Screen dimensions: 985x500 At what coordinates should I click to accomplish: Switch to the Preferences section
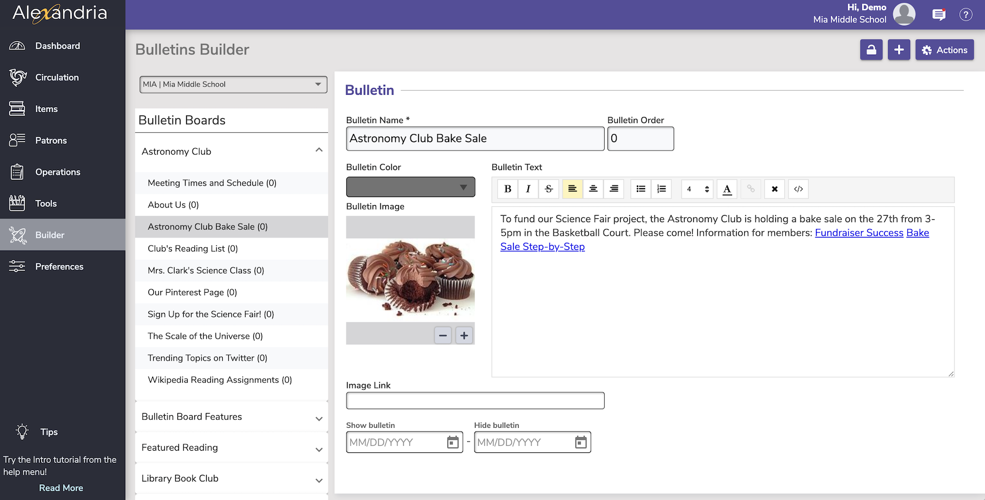[x=59, y=266]
